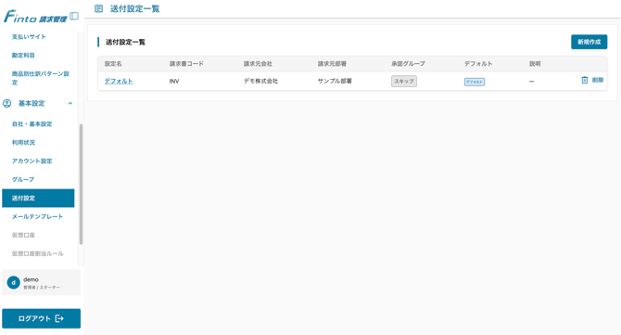The height and width of the screenshot is (335, 621).
Task: Open the デフォルト setting name link
Action: click(119, 81)
